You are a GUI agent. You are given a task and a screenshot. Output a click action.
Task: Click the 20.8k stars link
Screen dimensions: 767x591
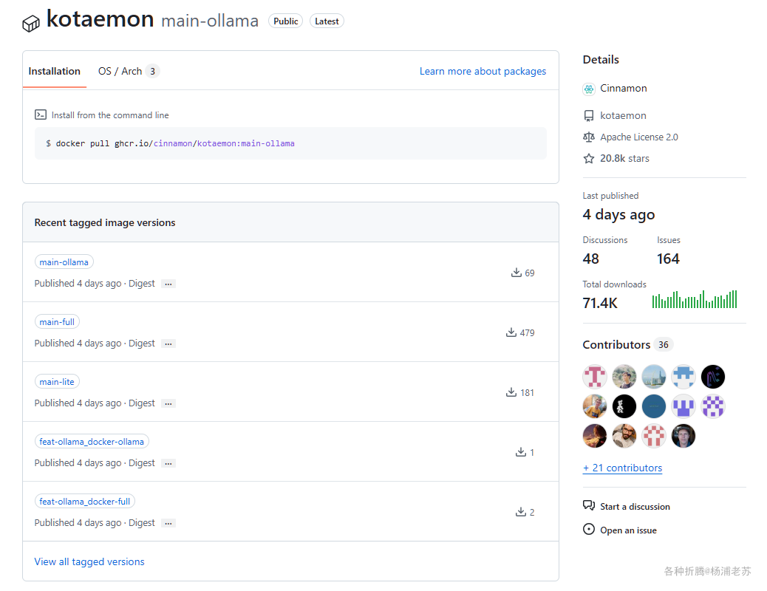click(624, 159)
